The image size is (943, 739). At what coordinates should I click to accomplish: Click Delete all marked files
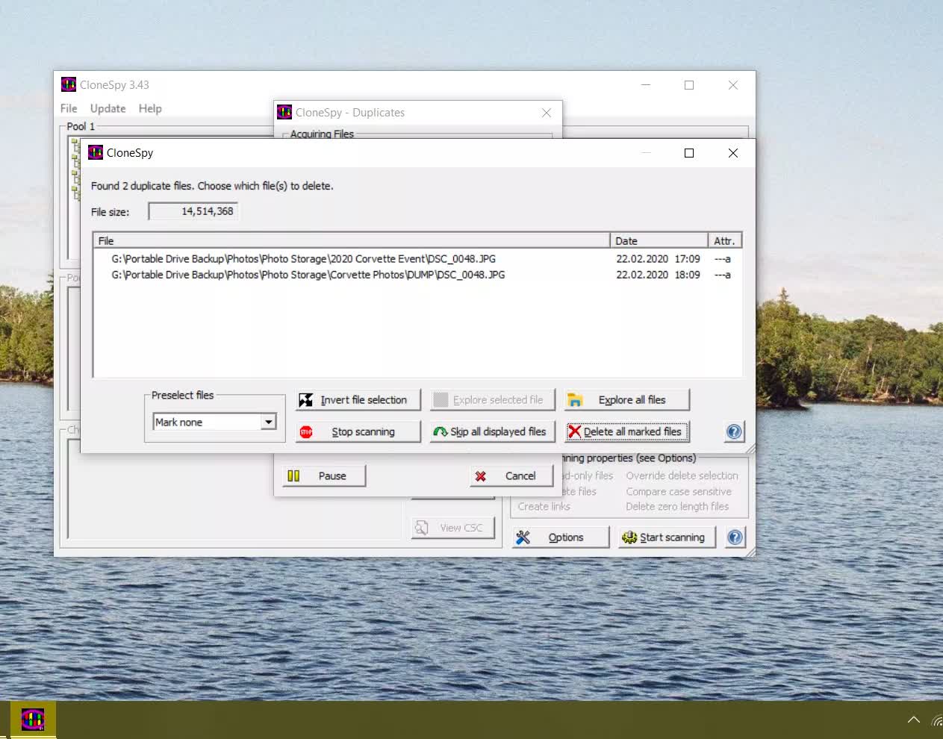pos(626,432)
